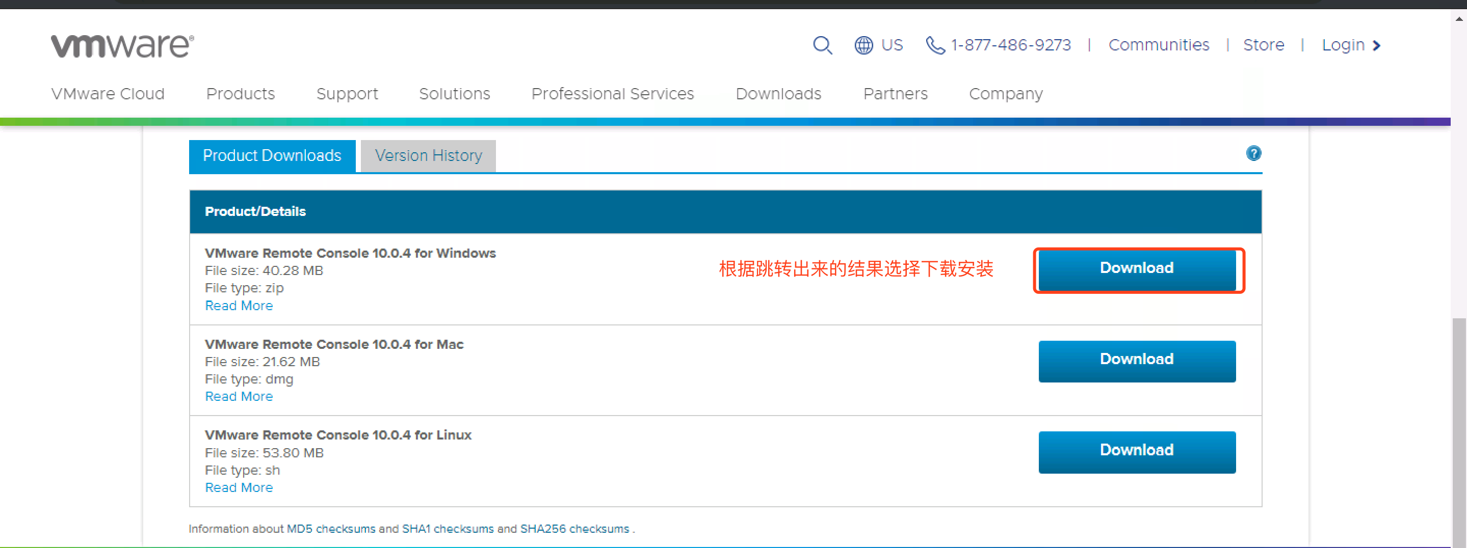
Task: Read More about the Windows version
Action: tap(239, 306)
